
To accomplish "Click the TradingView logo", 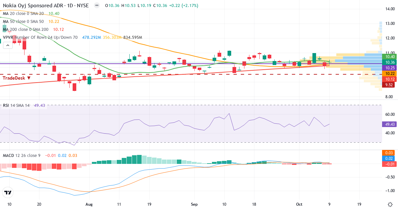I will click(8, 192).
